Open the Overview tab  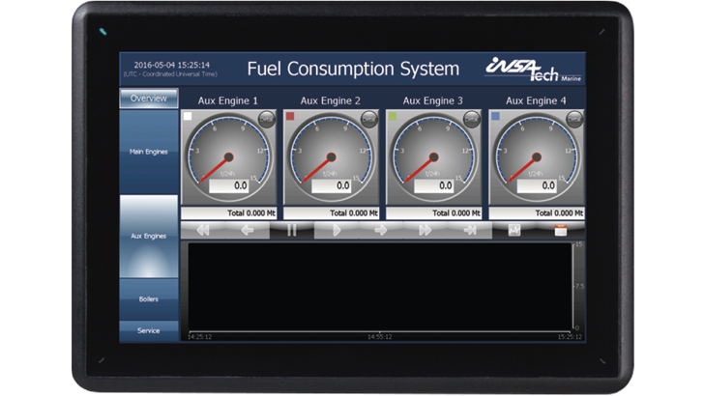pyautogui.click(x=149, y=99)
